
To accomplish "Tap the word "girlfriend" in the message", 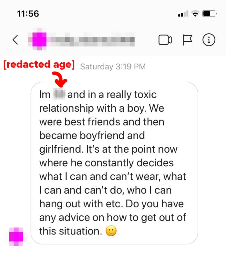I will 61,149.
